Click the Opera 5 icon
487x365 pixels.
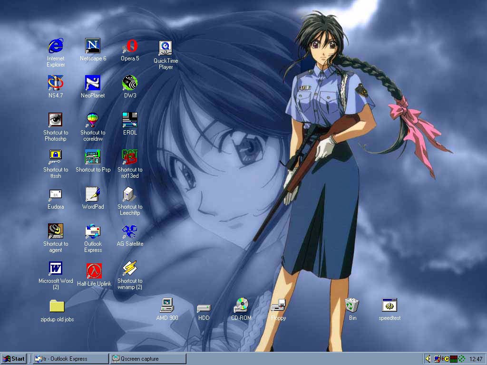[x=130, y=46]
